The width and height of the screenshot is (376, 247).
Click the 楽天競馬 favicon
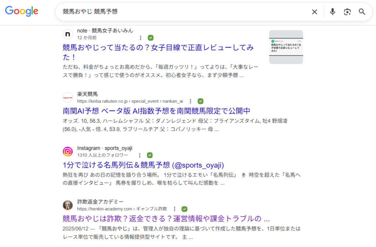68,98
